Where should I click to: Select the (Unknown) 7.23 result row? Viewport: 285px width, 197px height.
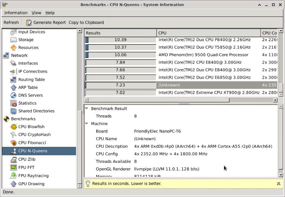[x=181, y=85]
